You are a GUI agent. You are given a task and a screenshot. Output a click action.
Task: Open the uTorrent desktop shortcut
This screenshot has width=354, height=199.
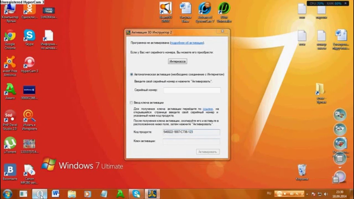tap(10, 145)
